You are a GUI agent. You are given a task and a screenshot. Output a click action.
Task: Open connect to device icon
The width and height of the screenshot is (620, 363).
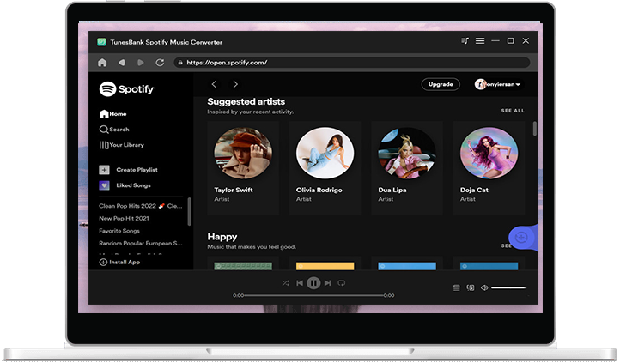click(471, 287)
